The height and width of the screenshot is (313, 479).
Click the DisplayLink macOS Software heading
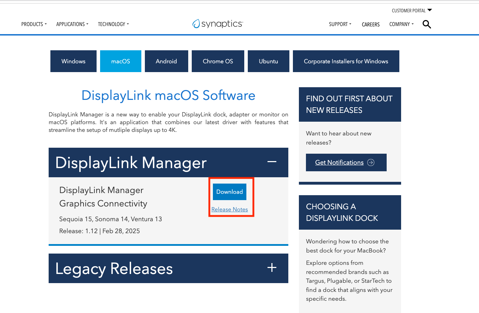click(x=168, y=95)
